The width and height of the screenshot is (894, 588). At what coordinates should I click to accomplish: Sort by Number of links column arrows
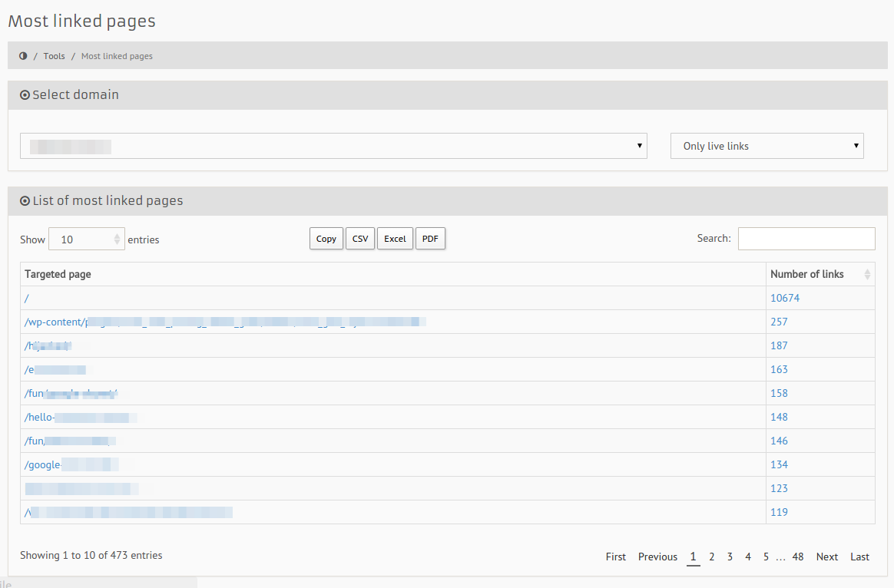click(867, 274)
